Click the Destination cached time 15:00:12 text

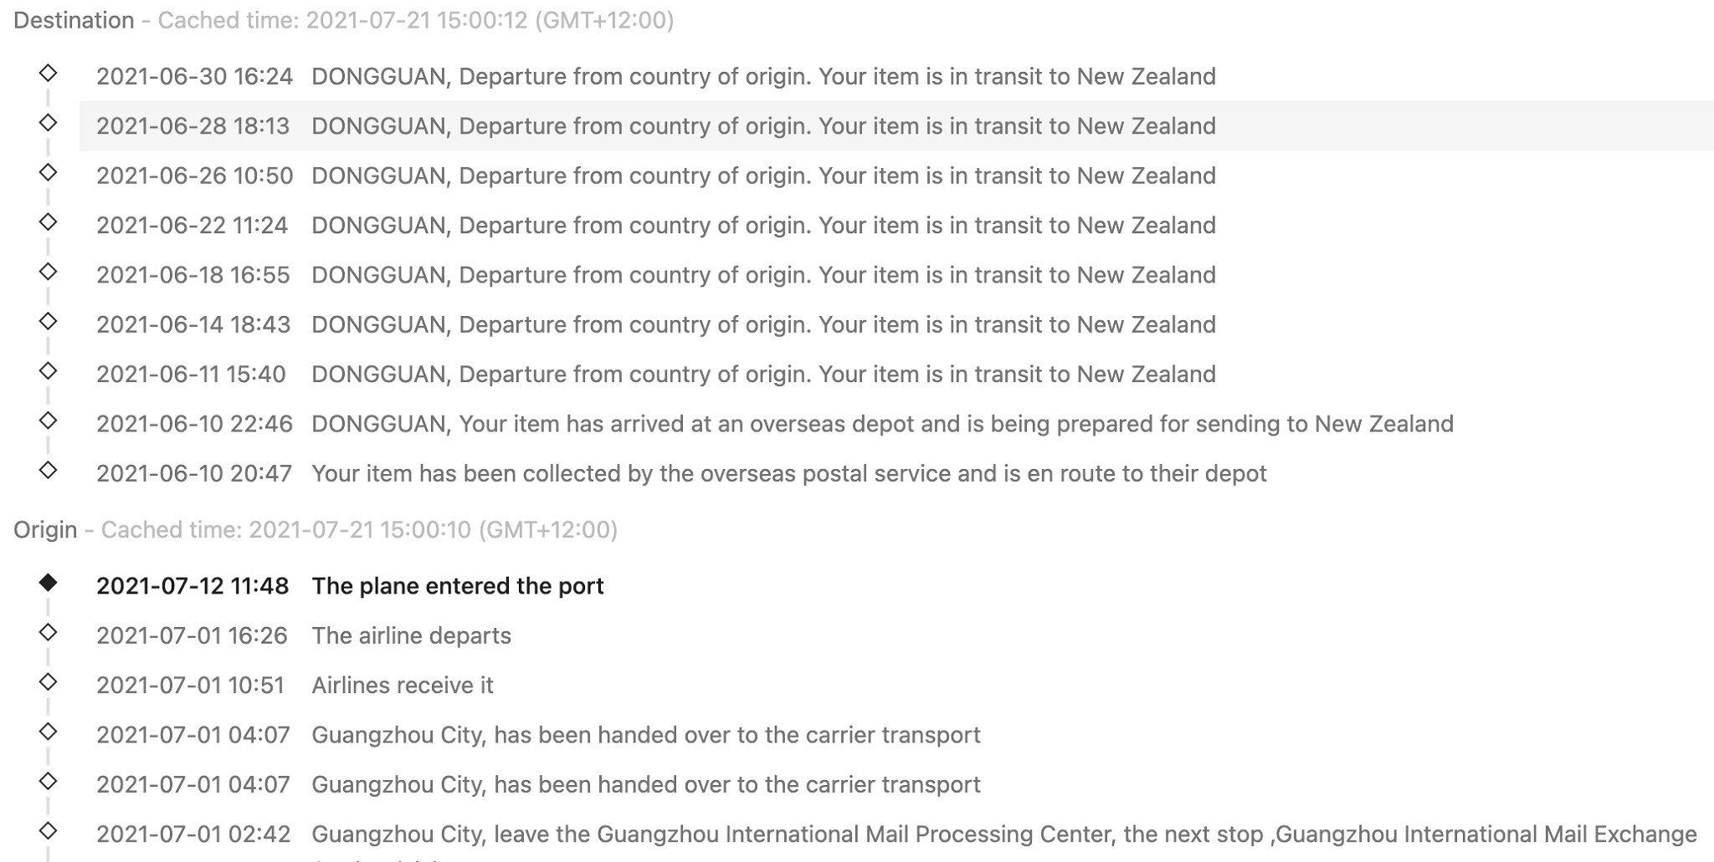416,20
